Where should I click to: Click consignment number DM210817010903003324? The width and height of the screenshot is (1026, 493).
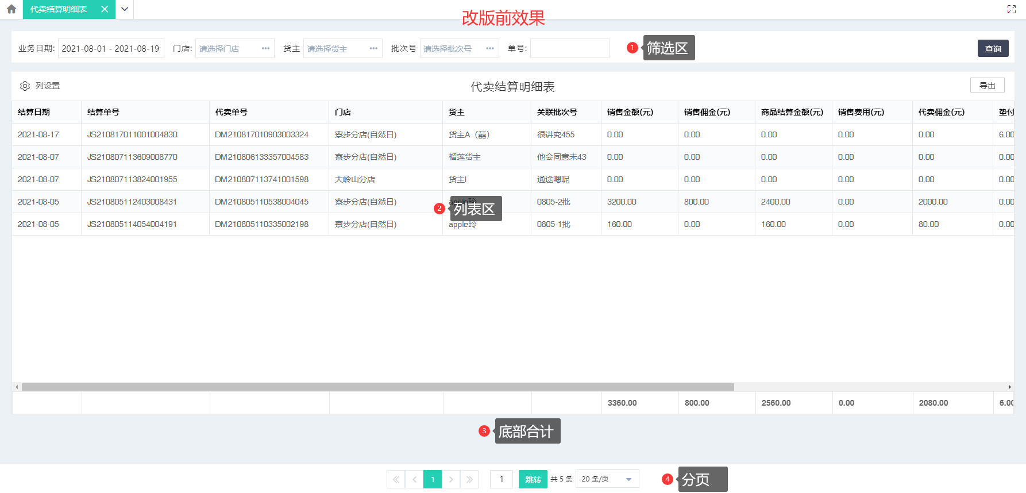(262, 134)
